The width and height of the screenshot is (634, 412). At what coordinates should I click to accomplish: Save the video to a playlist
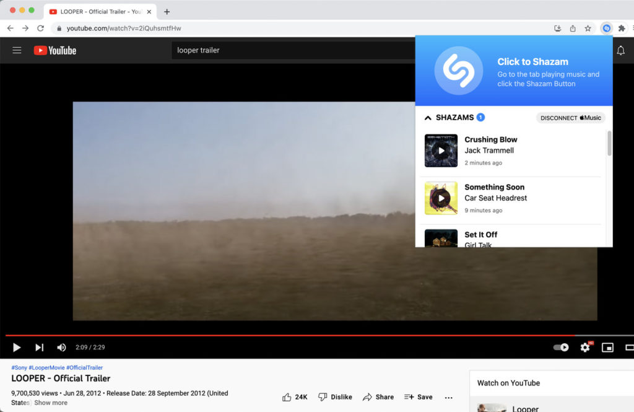click(418, 397)
